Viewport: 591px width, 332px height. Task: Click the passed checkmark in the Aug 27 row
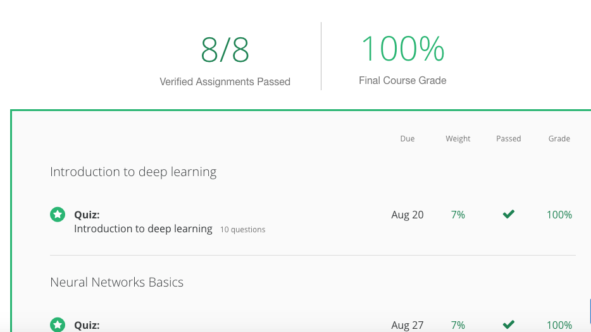508,325
